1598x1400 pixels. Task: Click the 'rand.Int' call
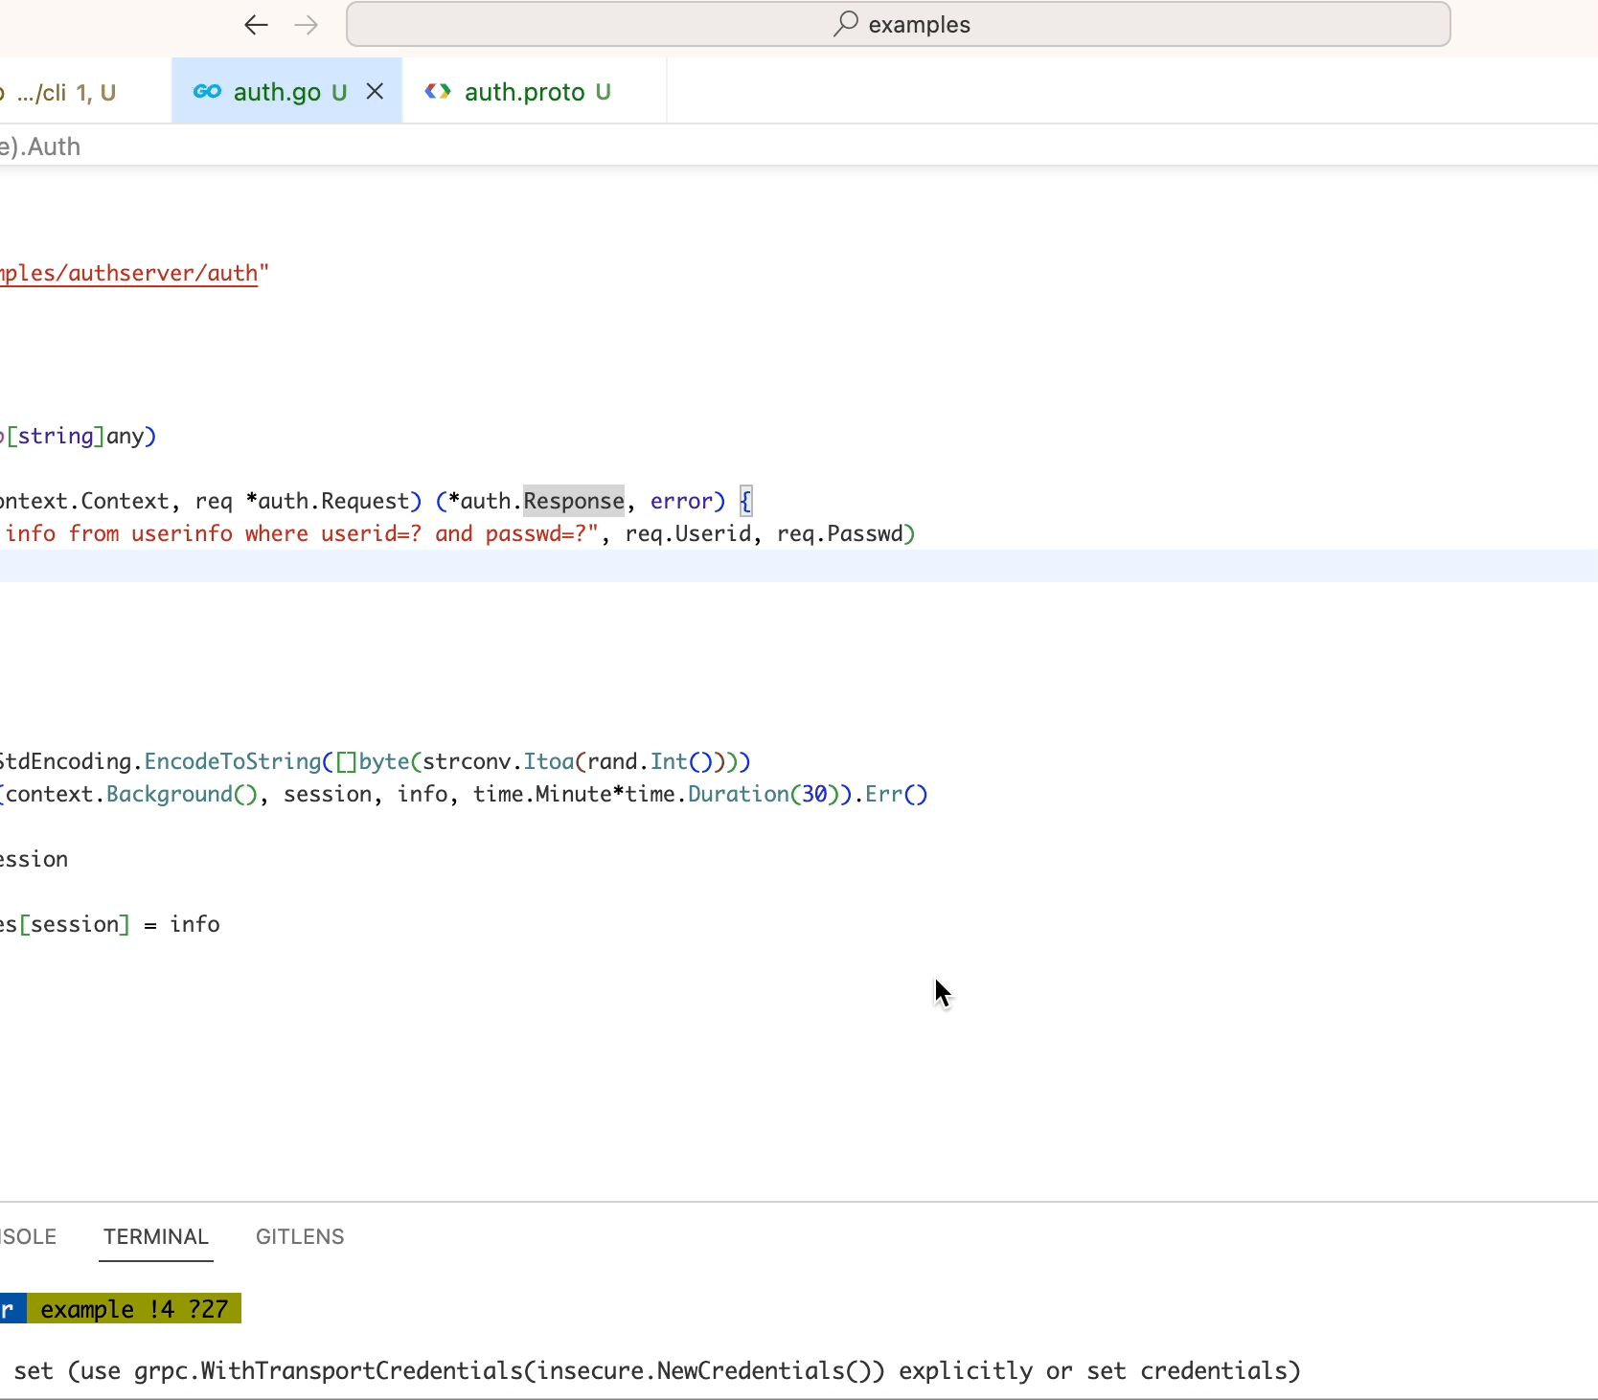638,762
